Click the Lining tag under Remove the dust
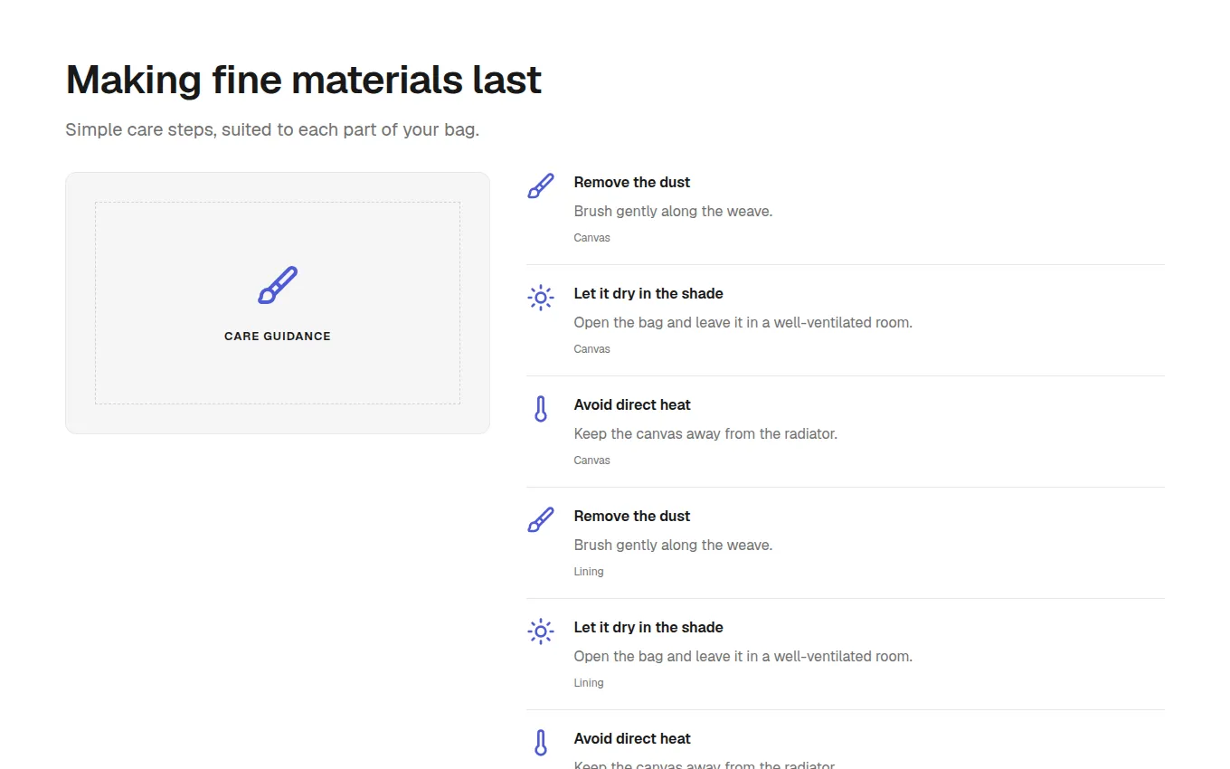The width and height of the screenshot is (1230, 769). [589, 572]
